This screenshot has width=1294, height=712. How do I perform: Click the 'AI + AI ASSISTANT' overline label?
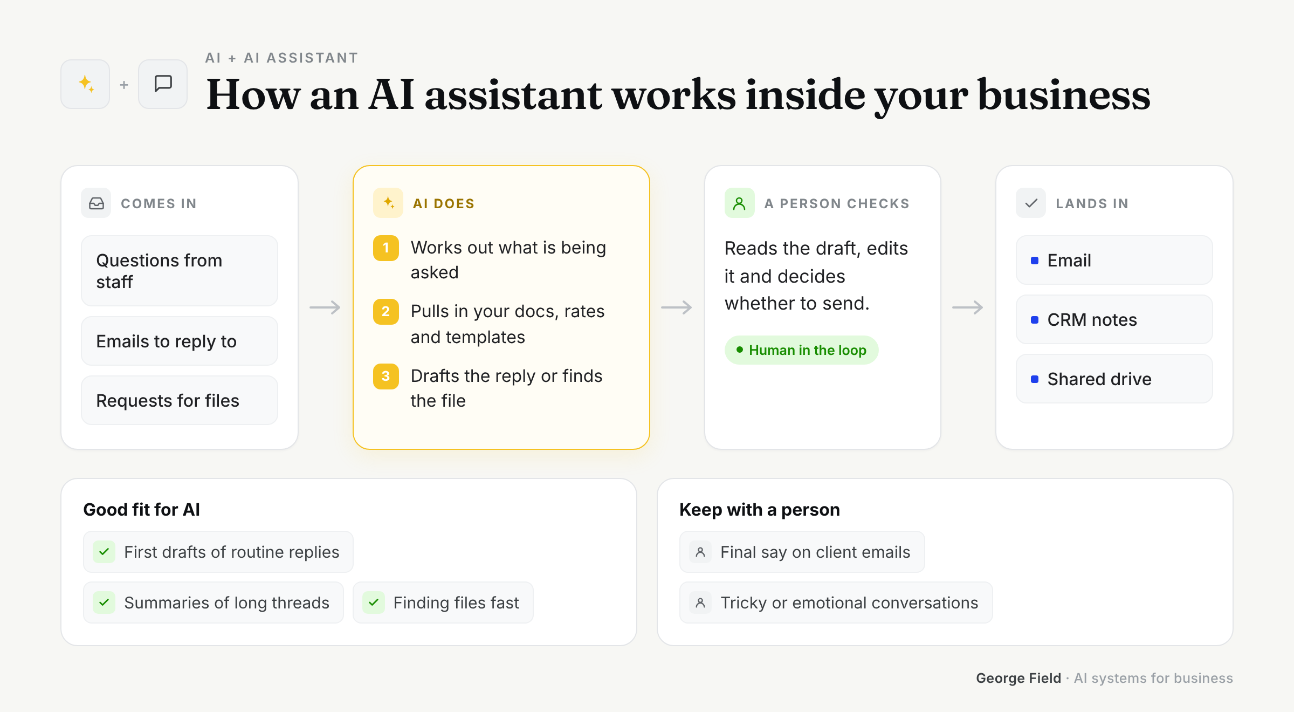pyautogui.click(x=282, y=58)
